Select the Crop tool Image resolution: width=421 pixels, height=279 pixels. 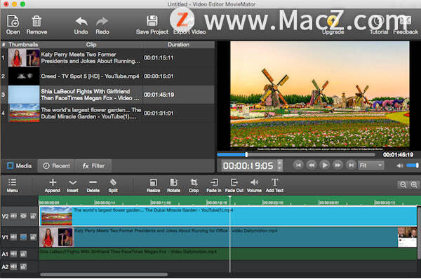coord(194,185)
